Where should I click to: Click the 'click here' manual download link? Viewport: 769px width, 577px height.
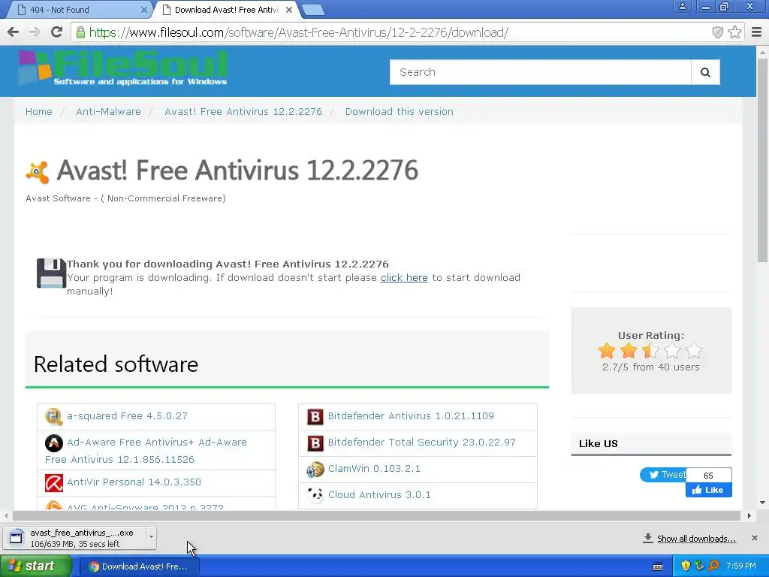point(404,278)
